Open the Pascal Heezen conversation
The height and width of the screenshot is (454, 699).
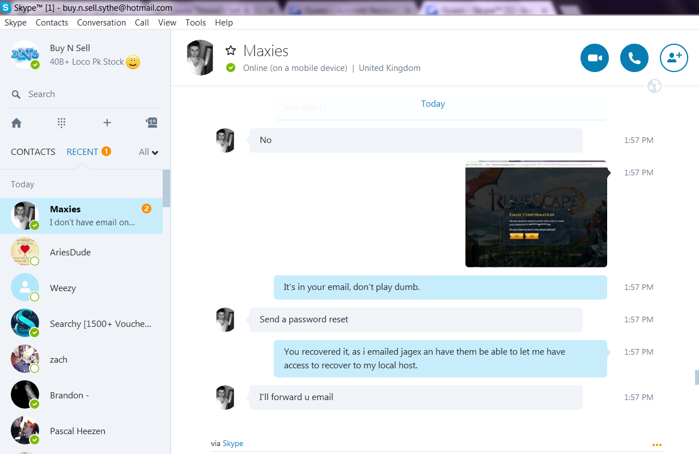81,431
